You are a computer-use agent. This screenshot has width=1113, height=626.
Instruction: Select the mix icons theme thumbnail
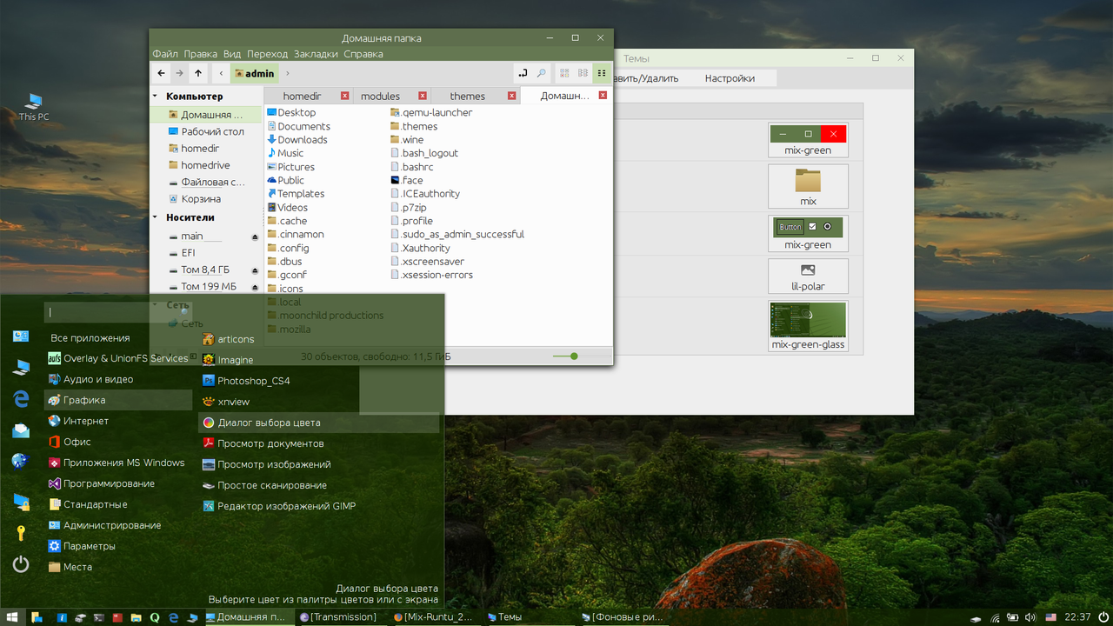tap(808, 186)
